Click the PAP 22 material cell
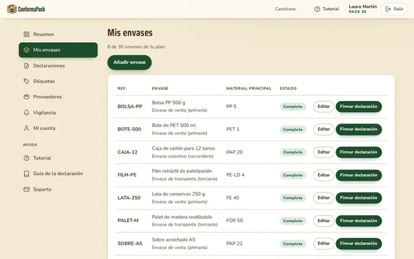The image size is (414, 259). tap(234, 243)
